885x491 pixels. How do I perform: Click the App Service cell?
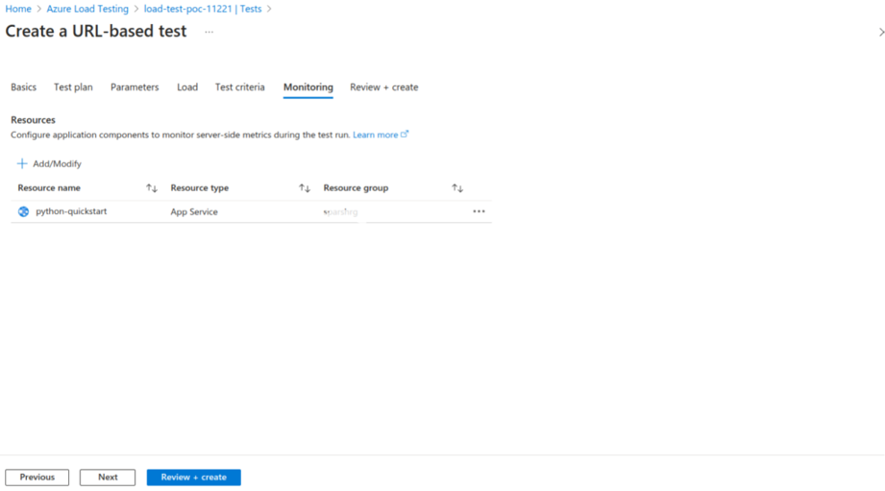click(194, 211)
